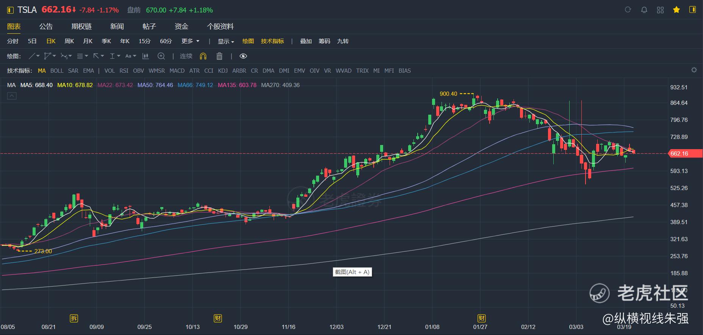Toggle the 九转 indicator
The height and width of the screenshot is (335, 703).
coord(343,41)
